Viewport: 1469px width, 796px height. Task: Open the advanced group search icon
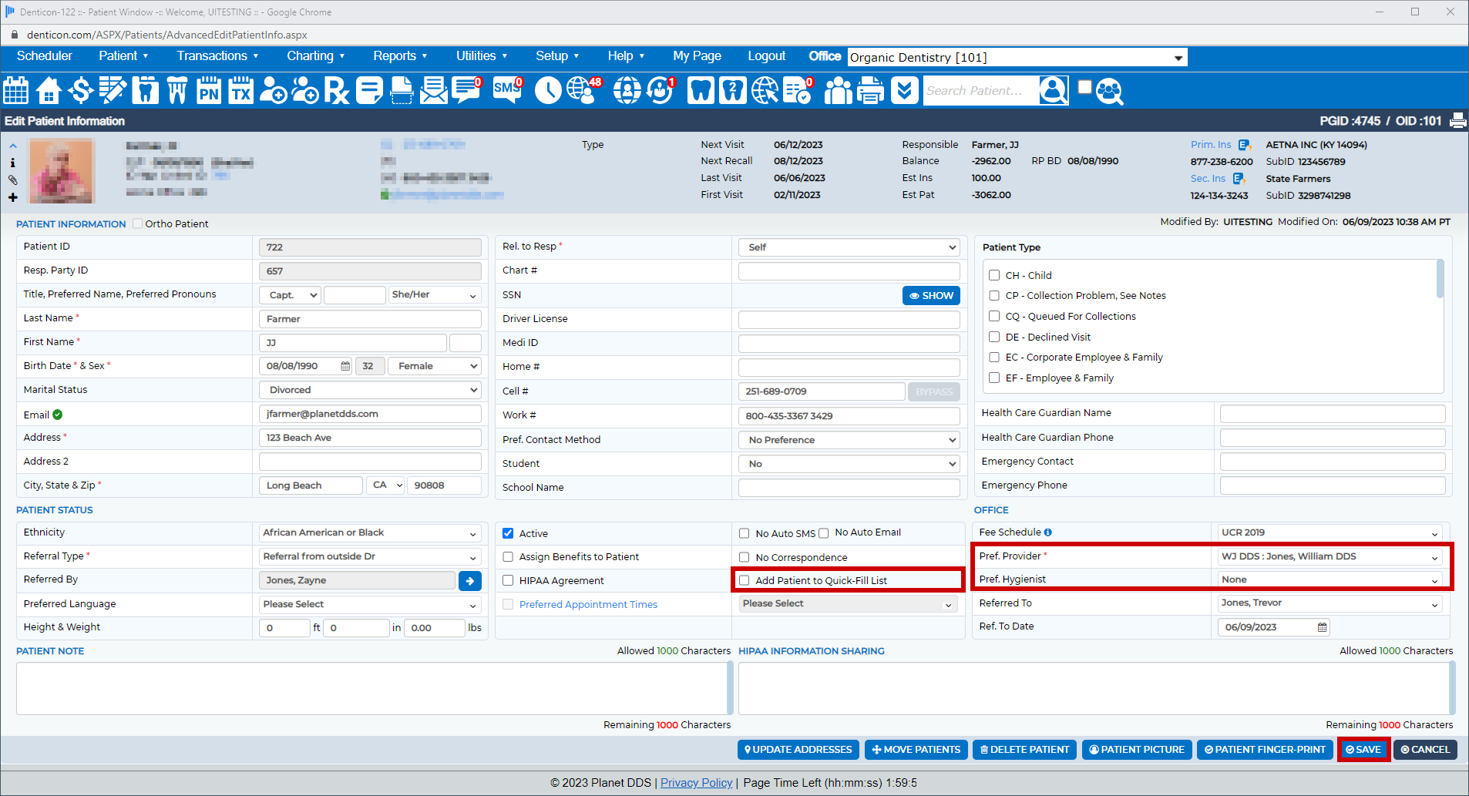click(x=1109, y=91)
